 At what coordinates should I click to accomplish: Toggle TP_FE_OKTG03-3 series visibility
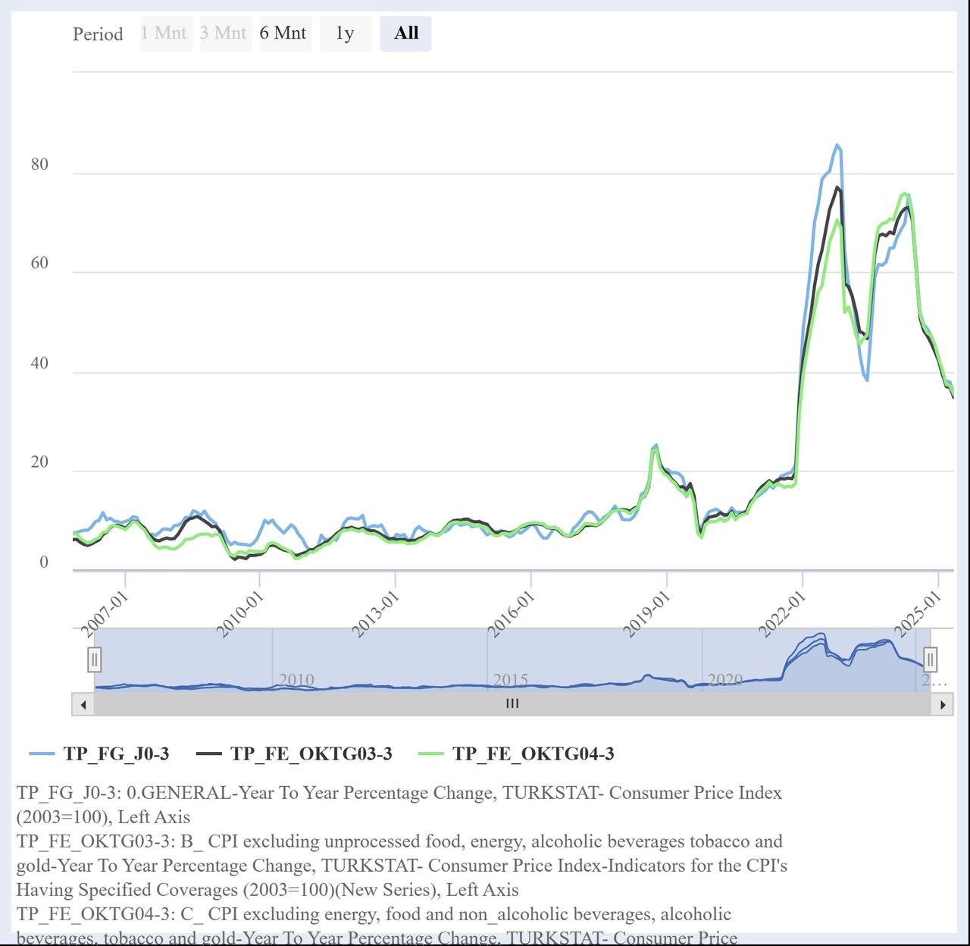pyautogui.click(x=311, y=753)
